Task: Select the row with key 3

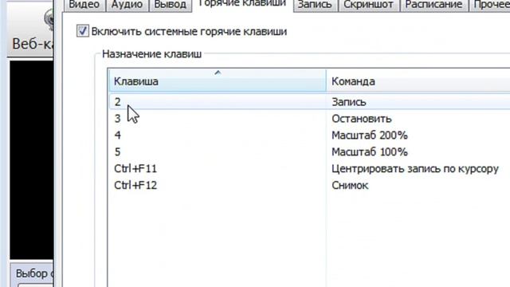Action: pos(309,119)
